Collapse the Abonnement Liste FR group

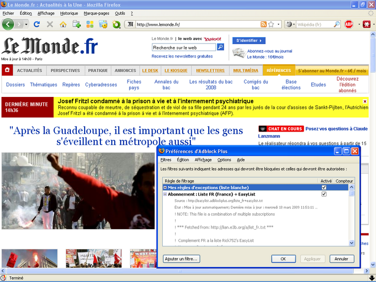point(165,194)
